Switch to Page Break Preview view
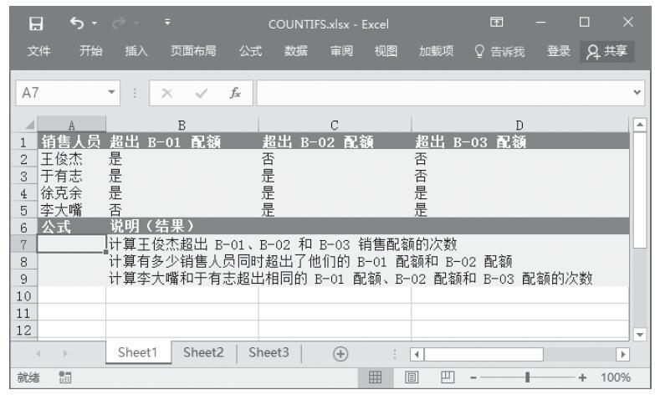The height and width of the screenshot is (395, 655). point(443,378)
